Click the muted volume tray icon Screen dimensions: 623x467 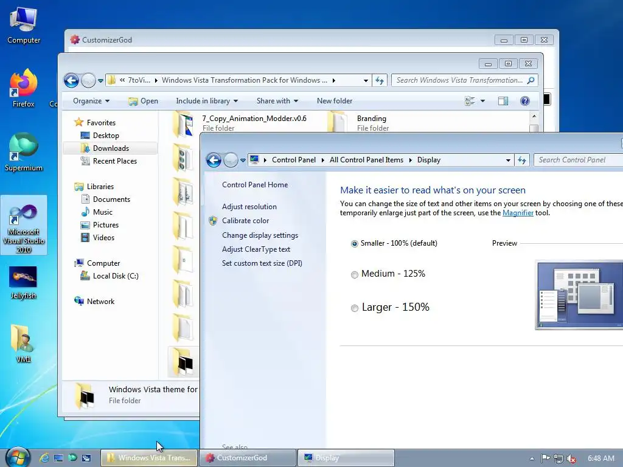(x=571, y=458)
